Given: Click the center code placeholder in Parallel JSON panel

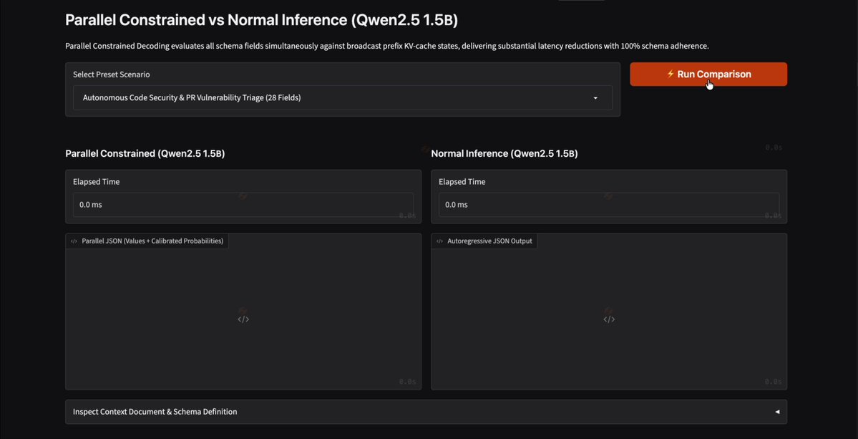Looking at the screenshot, I should coord(243,319).
